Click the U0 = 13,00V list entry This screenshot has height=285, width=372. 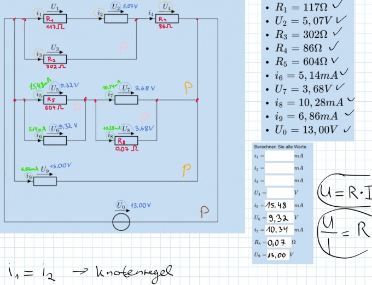tap(309, 130)
